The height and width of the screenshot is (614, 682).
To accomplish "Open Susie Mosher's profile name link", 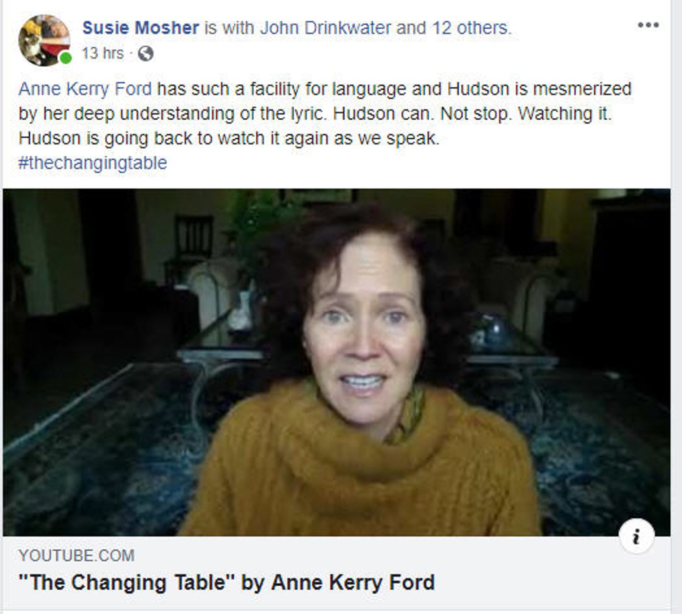I will click(x=140, y=28).
